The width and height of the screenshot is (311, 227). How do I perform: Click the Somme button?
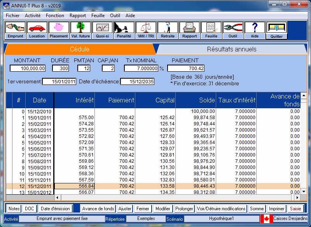(x=257, y=209)
